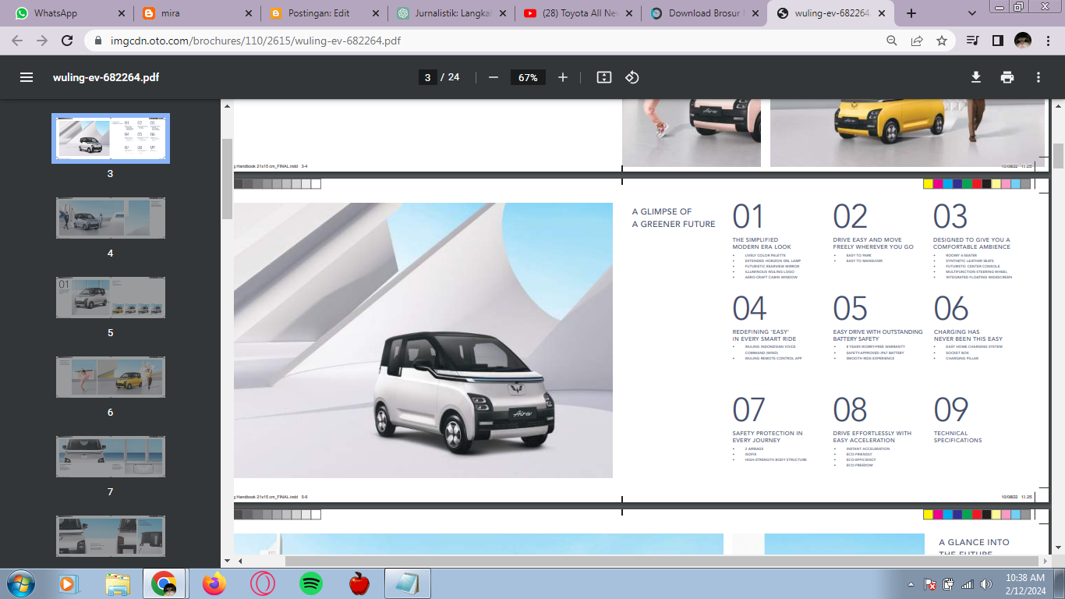The height and width of the screenshot is (599, 1065).
Task: Switch to Toyota All New YouTube tab
Action: [578, 13]
